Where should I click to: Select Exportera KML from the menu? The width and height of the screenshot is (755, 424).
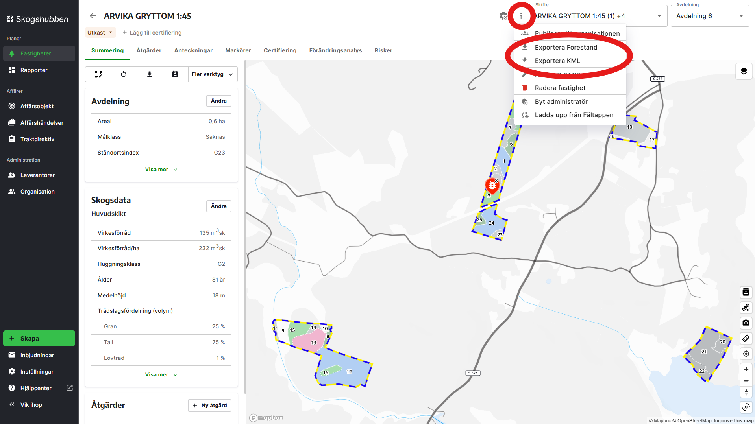[557, 61]
